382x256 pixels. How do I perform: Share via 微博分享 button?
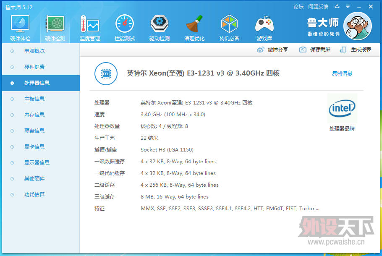click(x=273, y=50)
